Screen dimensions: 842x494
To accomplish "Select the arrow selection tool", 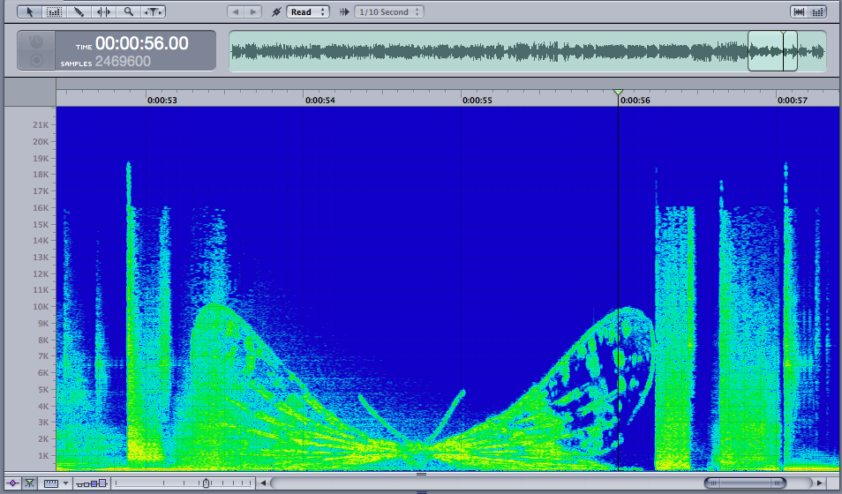I will [x=29, y=11].
